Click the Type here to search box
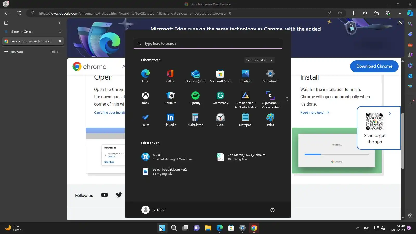This screenshot has width=416, height=234. click(208, 43)
